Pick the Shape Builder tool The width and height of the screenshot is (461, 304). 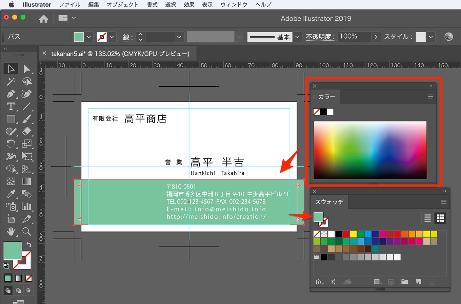(x=11, y=169)
